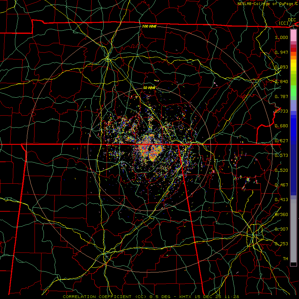Pick the gray swatch near 0.307
This screenshot has height=299, width=299.
(293, 231)
